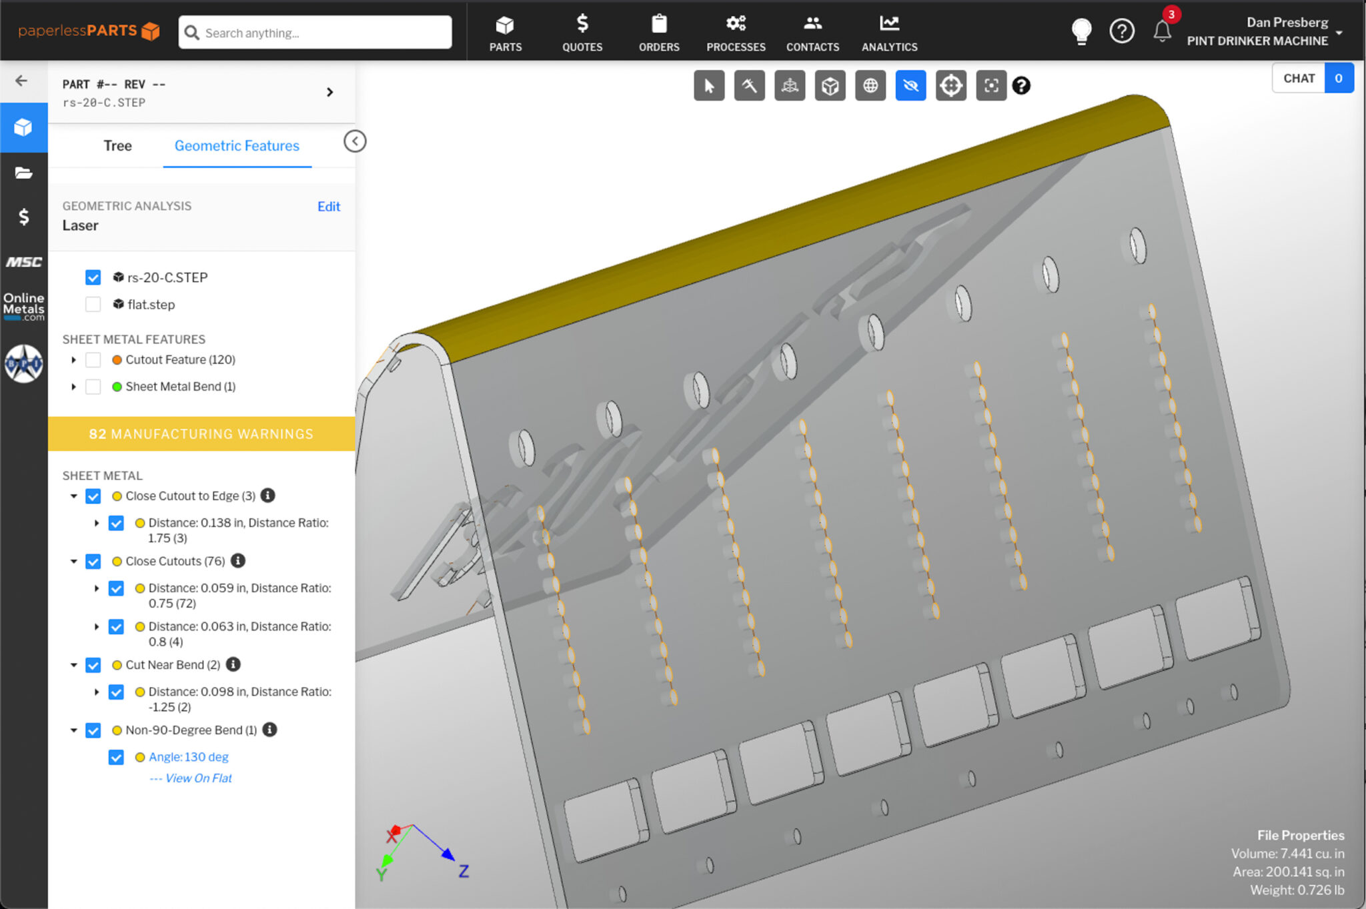Screen dimensions: 1366x909
Task: Click the Search anything field
Action: tap(315, 33)
